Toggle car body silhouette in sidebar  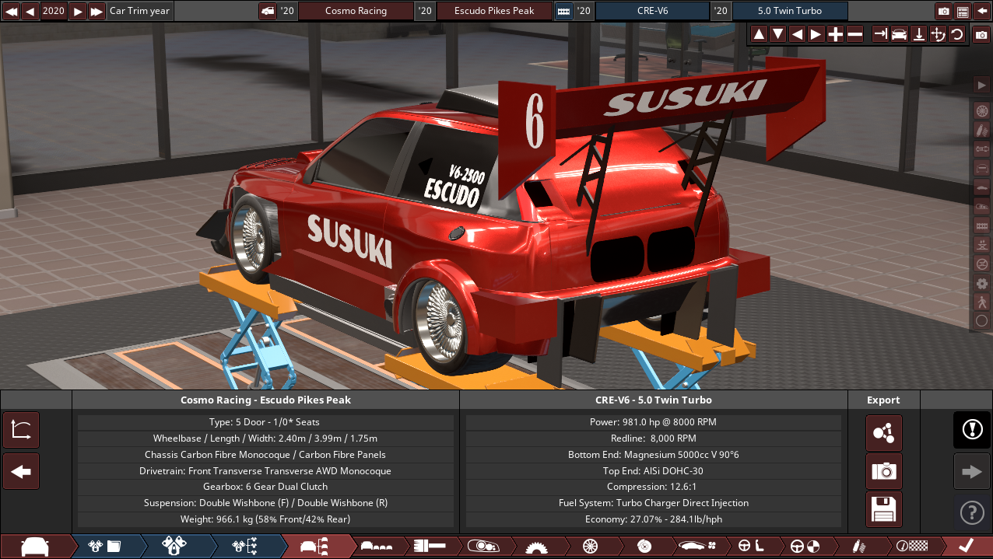click(x=982, y=187)
